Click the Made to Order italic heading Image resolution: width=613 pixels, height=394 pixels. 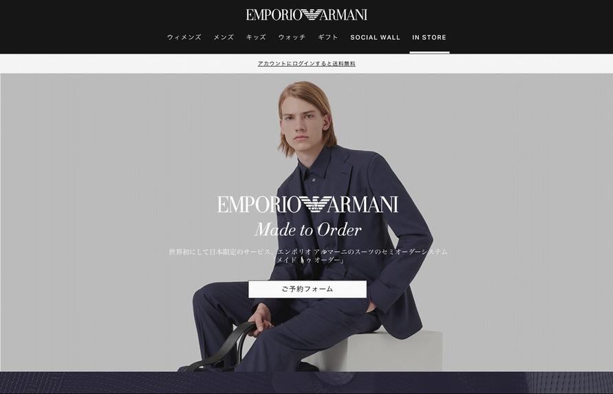click(308, 230)
